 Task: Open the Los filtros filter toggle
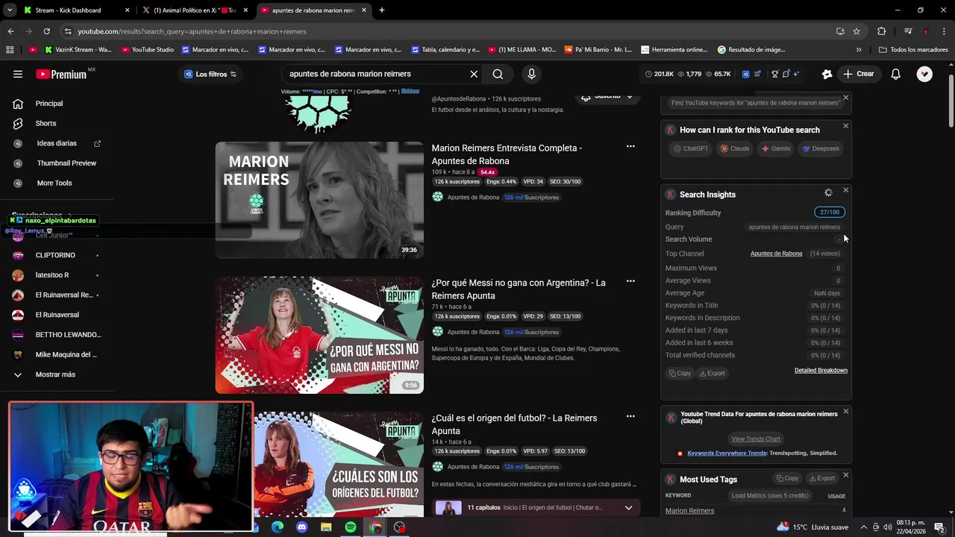tap(210, 74)
